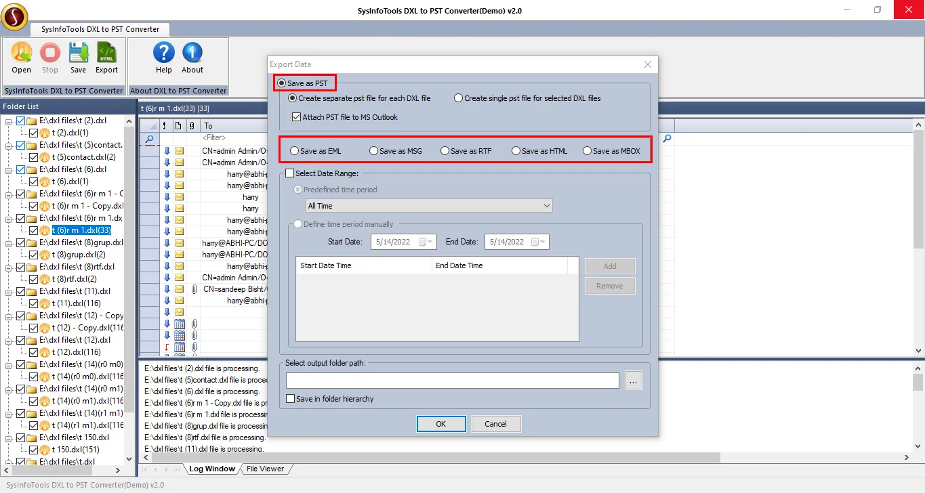Click the Export HTML icon
This screenshot has width=925, height=493.
pyautogui.click(x=106, y=53)
